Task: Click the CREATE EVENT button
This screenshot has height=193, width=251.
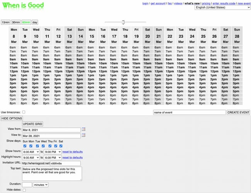Action: coord(238,112)
